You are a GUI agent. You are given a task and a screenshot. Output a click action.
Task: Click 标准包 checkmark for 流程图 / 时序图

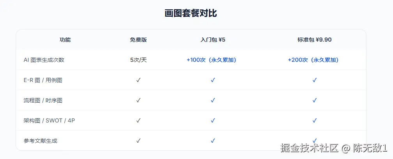point(315,100)
